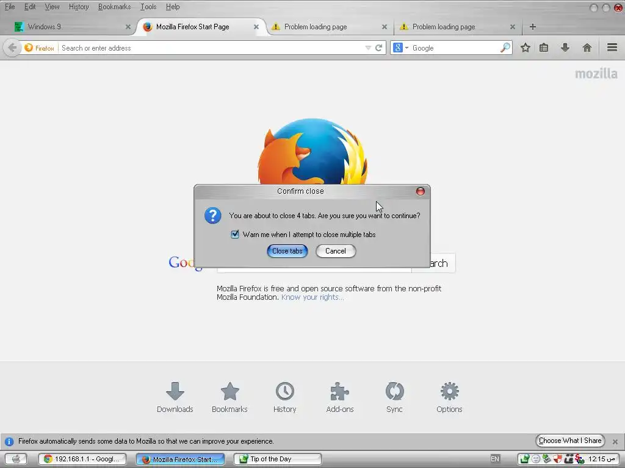
Task: Go to Home page via house icon
Action: click(587, 48)
